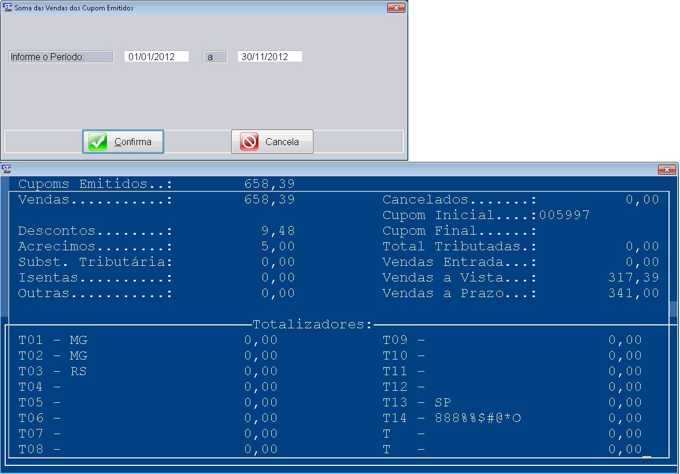Click the app icon in the report window title bar
The width and height of the screenshot is (680, 474).
pyautogui.click(x=6, y=169)
